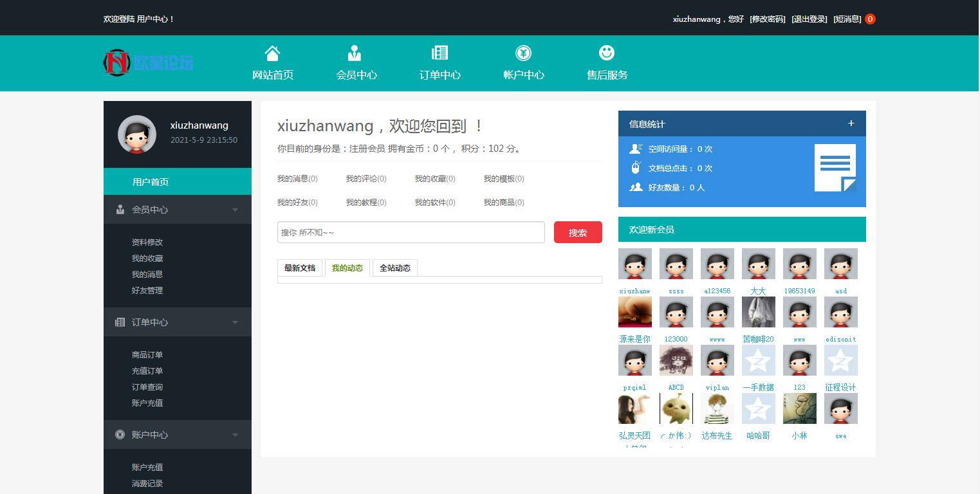Expand the 账户中心 sidebar chevron
Image resolution: width=980 pixels, height=494 pixels.
pyautogui.click(x=236, y=434)
